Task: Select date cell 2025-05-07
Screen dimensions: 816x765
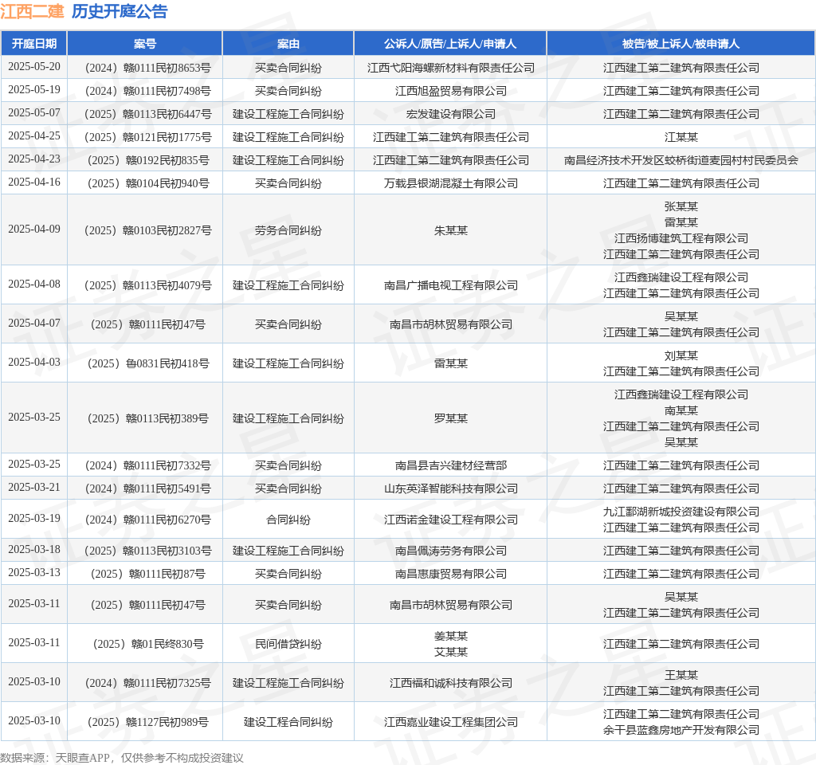Action: 34,113
